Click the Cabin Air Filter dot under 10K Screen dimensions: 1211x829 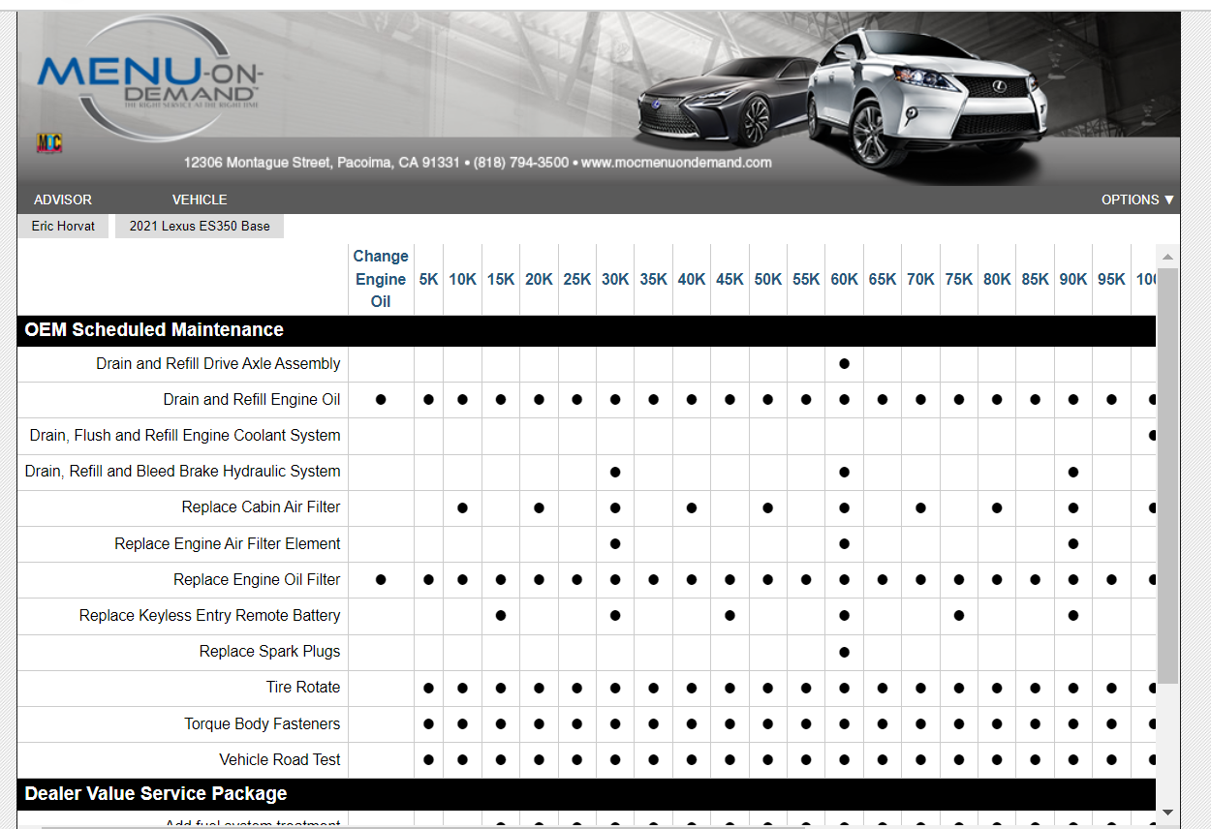point(463,507)
